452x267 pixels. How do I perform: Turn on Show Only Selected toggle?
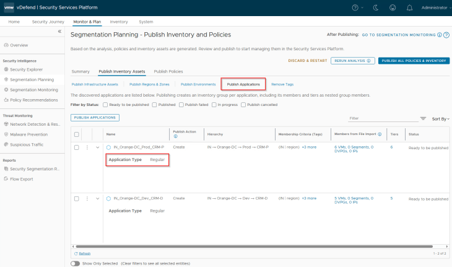click(75, 263)
